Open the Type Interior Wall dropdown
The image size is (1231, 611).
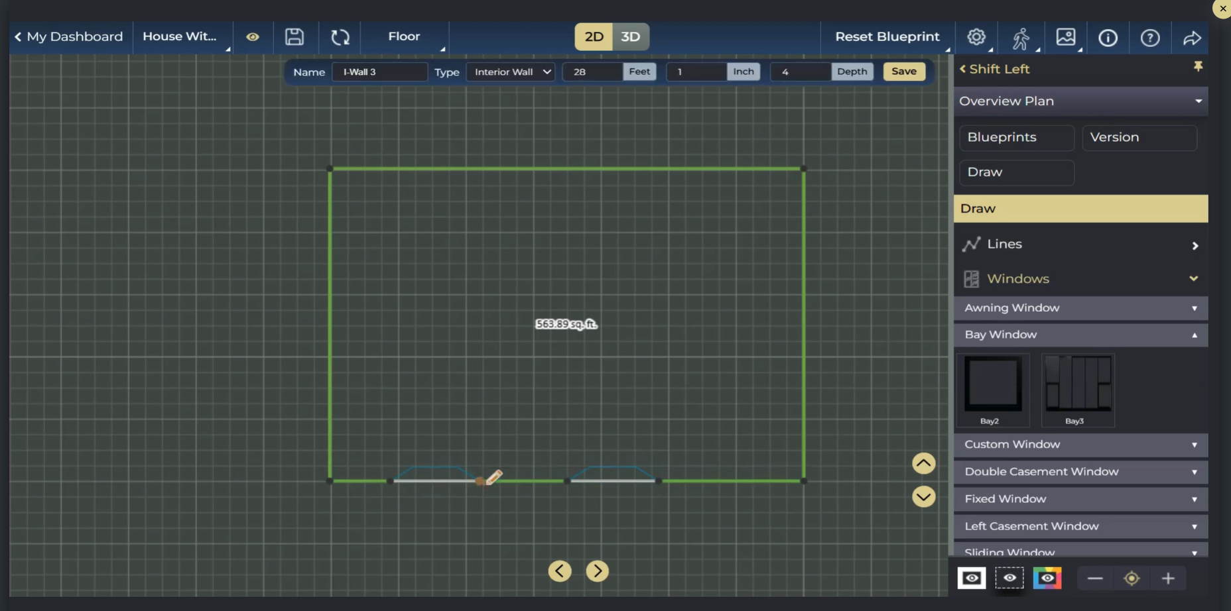pos(511,72)
